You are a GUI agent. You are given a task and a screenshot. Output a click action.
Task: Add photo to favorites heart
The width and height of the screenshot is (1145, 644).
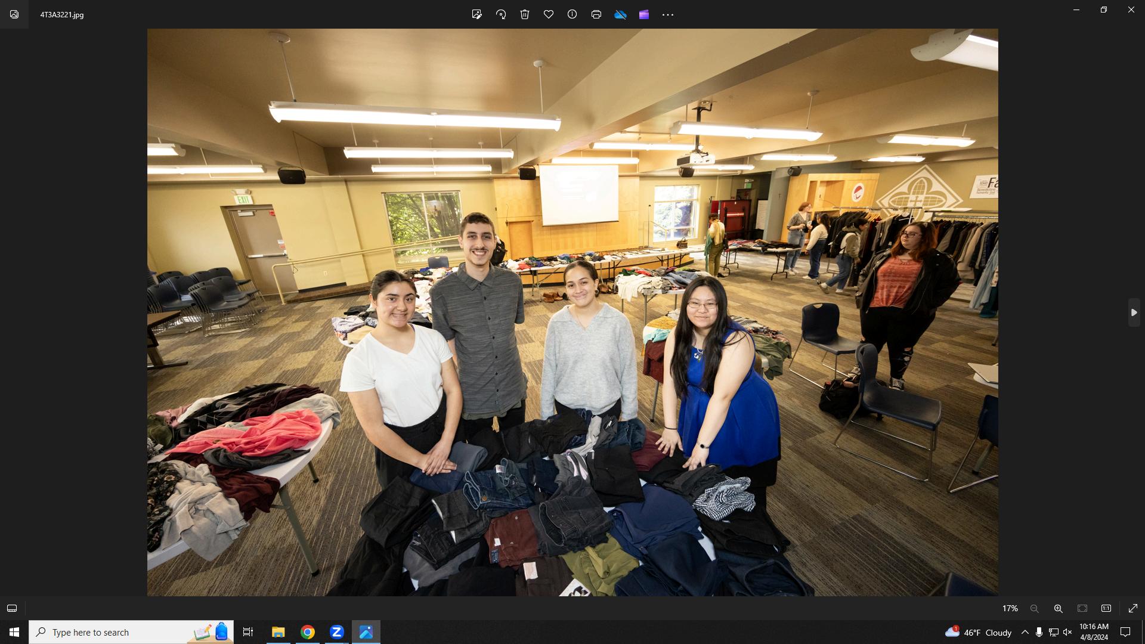[x=549, y=14]
